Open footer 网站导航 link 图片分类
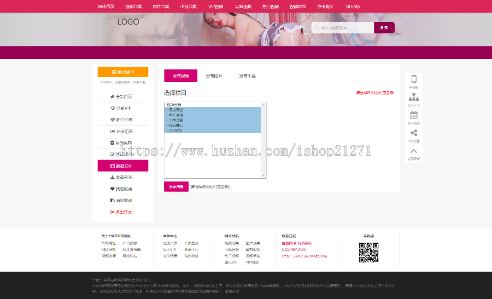The height and width of the screenshot is (299, 492). coord(253,243)
